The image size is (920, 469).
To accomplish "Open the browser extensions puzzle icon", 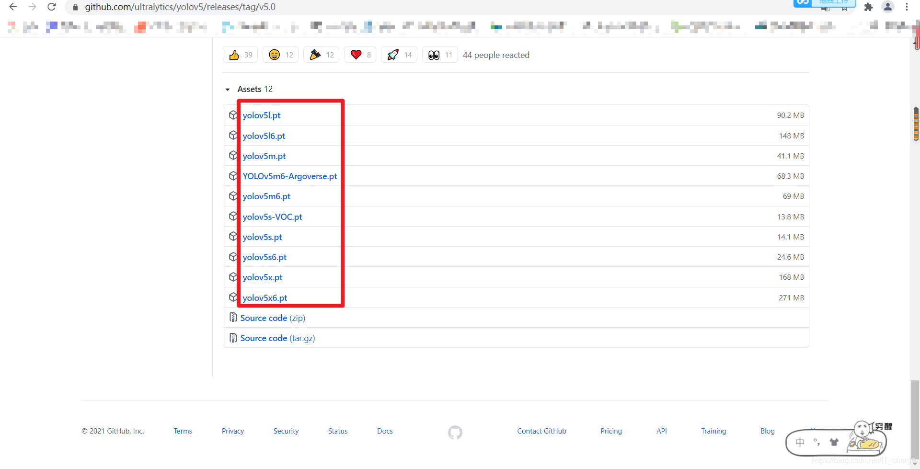I will click(868, 7).
